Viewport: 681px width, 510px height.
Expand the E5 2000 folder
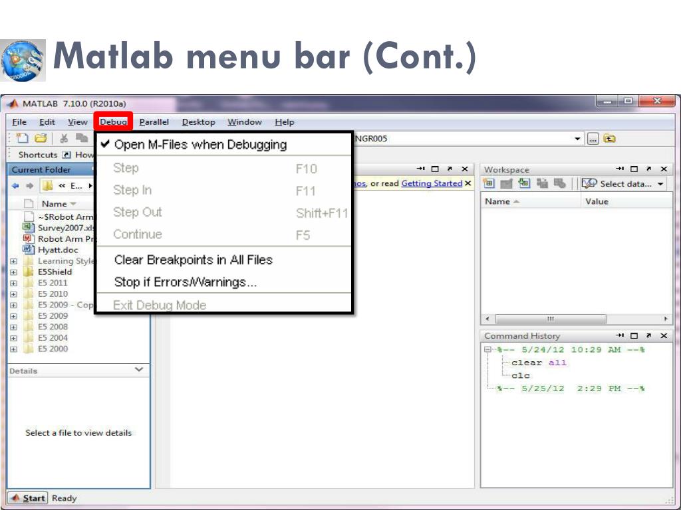[x=13, y=349]
